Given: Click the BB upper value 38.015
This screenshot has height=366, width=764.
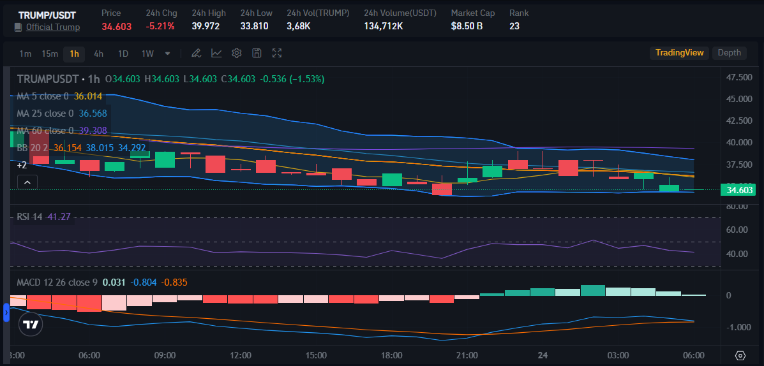Looking at the screenshot, I should point(100,147).
